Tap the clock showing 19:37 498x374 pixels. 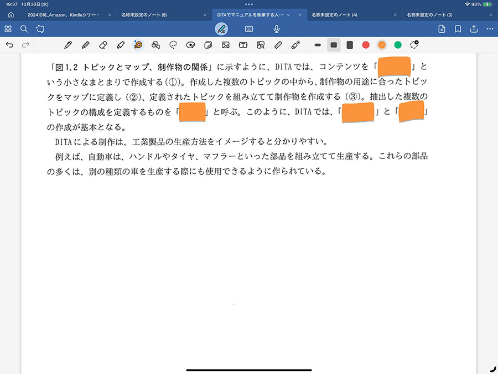[12, 4]
